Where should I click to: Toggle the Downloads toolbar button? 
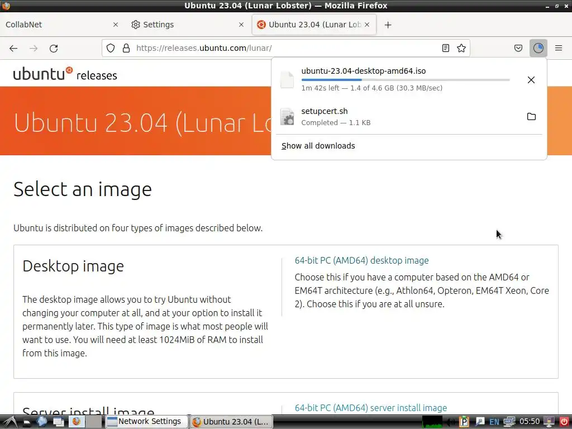(538, 48)
